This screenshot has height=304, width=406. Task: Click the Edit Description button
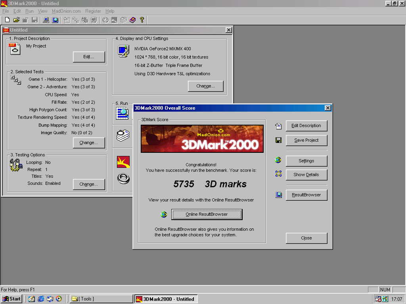point(306,126)
